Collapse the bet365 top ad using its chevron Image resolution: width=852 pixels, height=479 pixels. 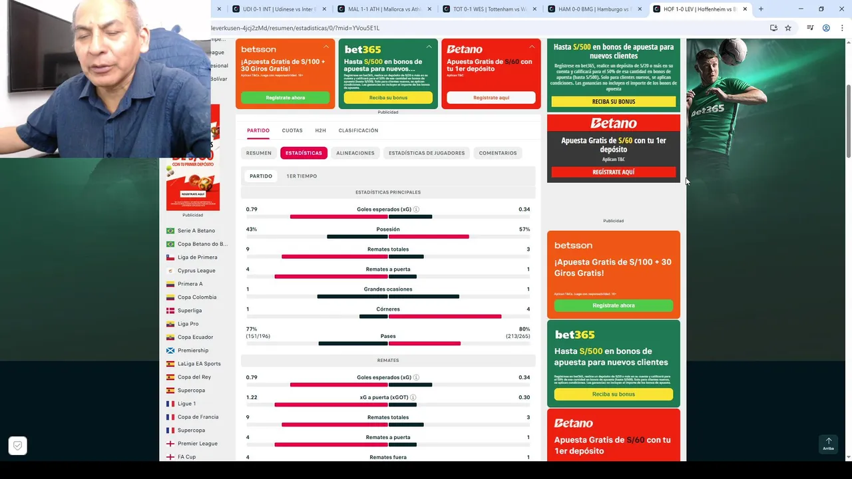[x=429, y=47]
